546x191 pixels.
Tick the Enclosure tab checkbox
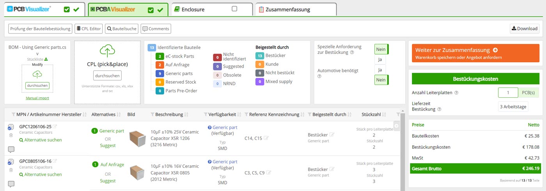pos(234,9)
